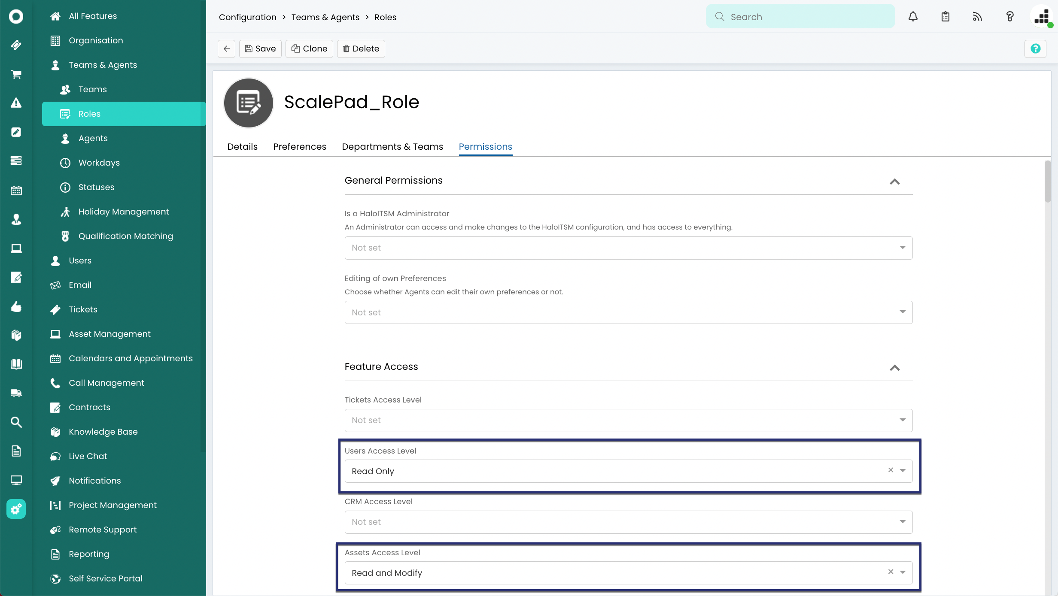Open the delivery truck icon in the narrow sidebar

[x=16, y=393]
